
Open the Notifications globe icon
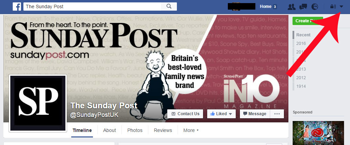[315, 7]
